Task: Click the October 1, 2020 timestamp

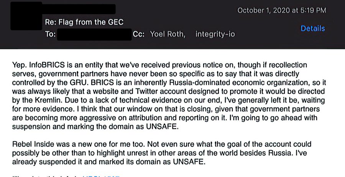Action: 282,10
